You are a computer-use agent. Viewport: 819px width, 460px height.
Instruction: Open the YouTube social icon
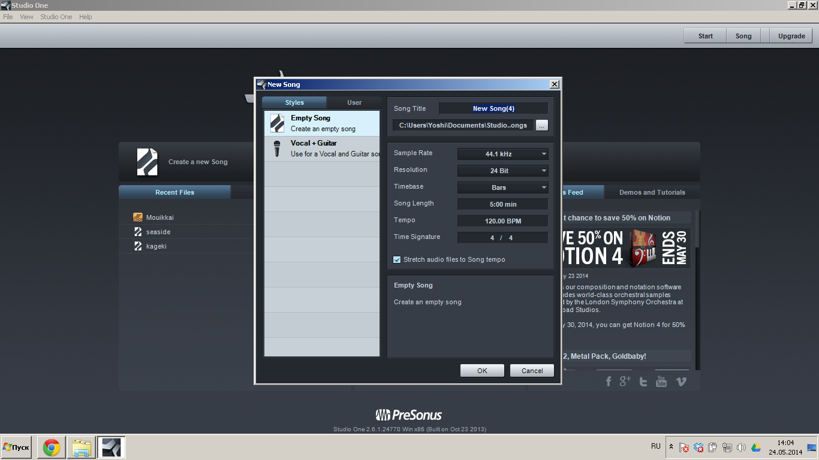coord(661,382)
